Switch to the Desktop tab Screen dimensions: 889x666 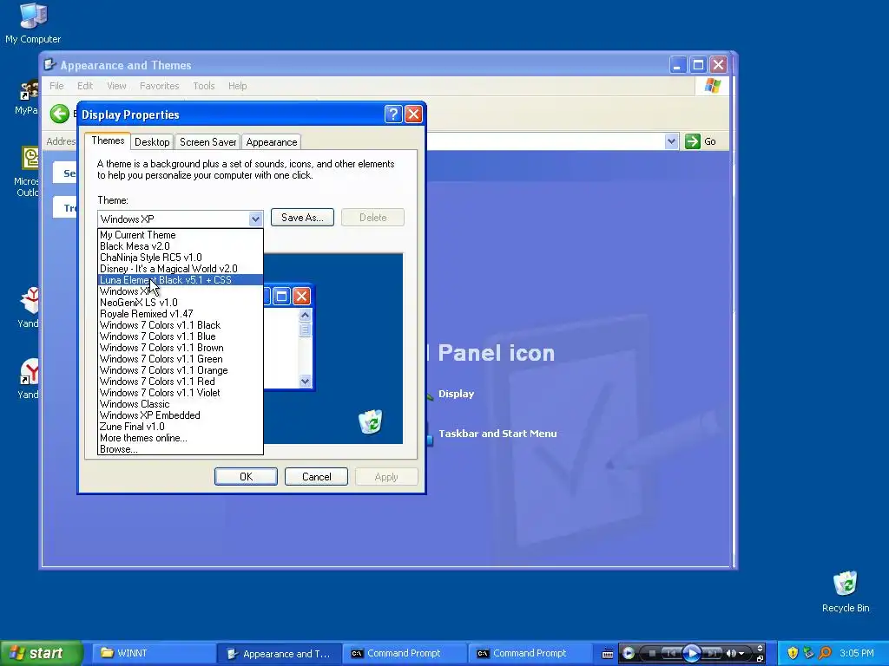(152, 142)
